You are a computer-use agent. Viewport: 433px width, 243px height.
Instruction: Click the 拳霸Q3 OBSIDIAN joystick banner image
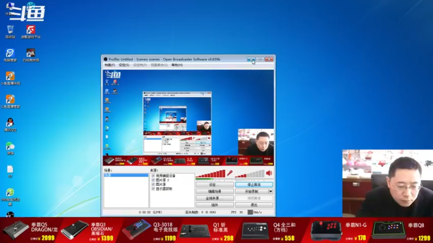(x=75, y=230)
